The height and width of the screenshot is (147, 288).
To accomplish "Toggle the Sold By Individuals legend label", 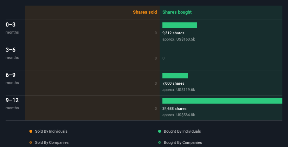I will coord(51,131).
